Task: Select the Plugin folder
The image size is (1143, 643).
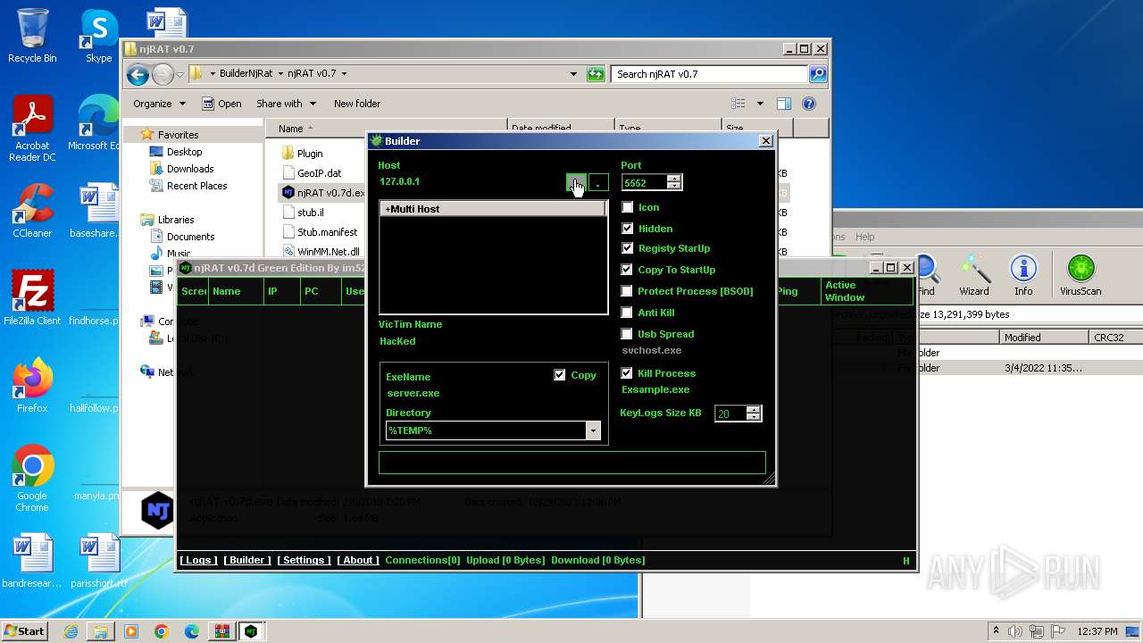Action: 302,154
